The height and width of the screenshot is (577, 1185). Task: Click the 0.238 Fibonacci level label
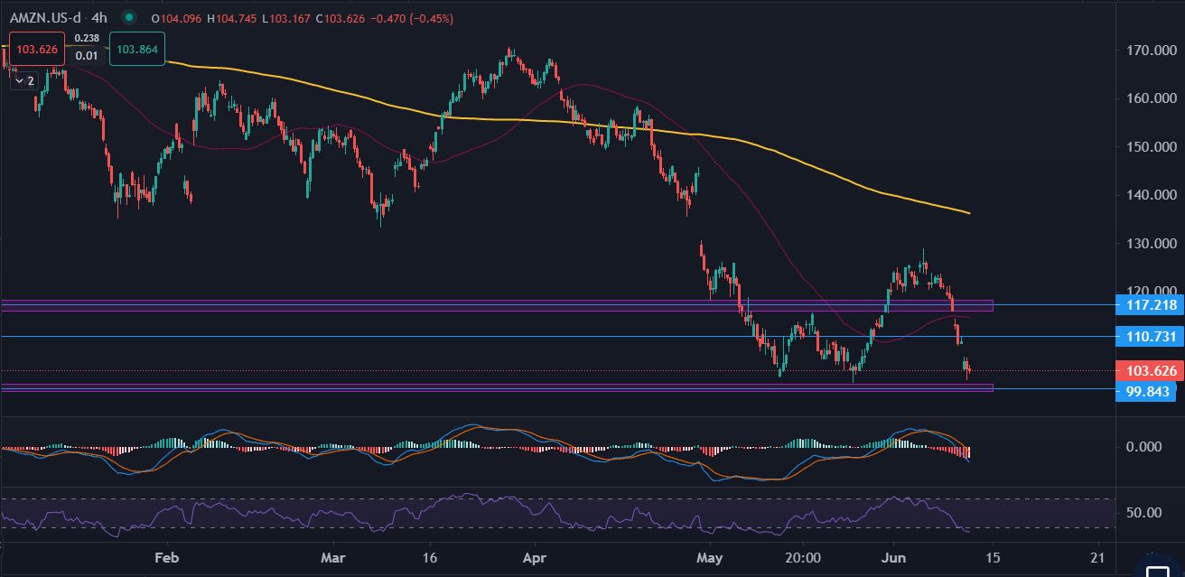[87, 38]
